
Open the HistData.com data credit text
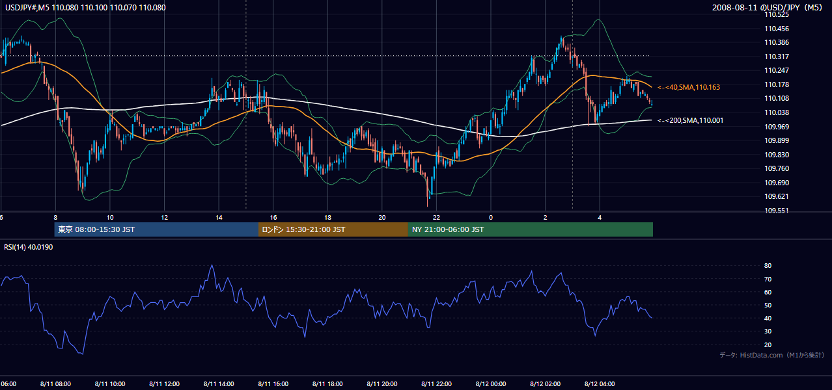pyautogui.click(x=772, y=355)
